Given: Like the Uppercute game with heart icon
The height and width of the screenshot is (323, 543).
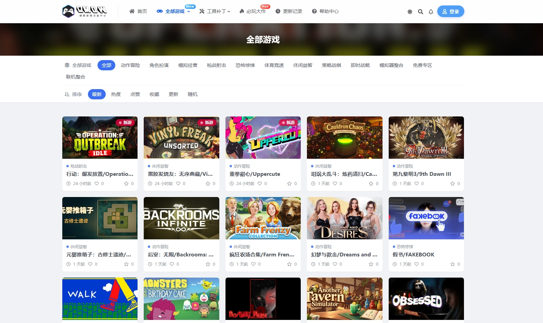Looking at the screenshot, I should click(260, 184).
